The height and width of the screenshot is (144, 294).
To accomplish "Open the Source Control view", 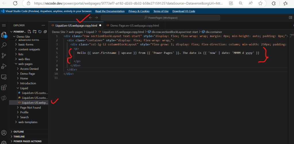I will click(4, 56).
